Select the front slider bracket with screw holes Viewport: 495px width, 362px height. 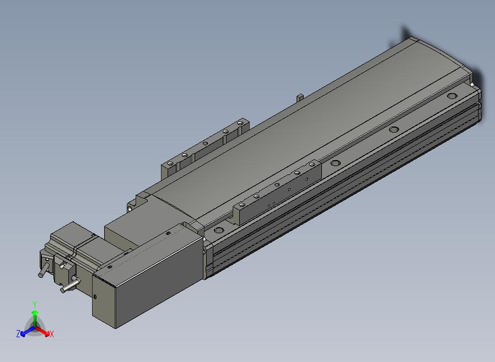tap(278, 191)
